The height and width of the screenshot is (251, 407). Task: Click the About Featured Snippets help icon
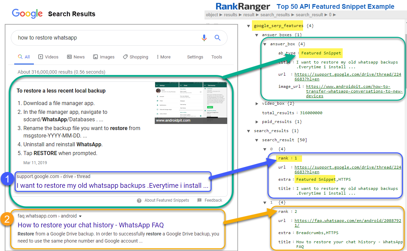click(x=139, y=200)
